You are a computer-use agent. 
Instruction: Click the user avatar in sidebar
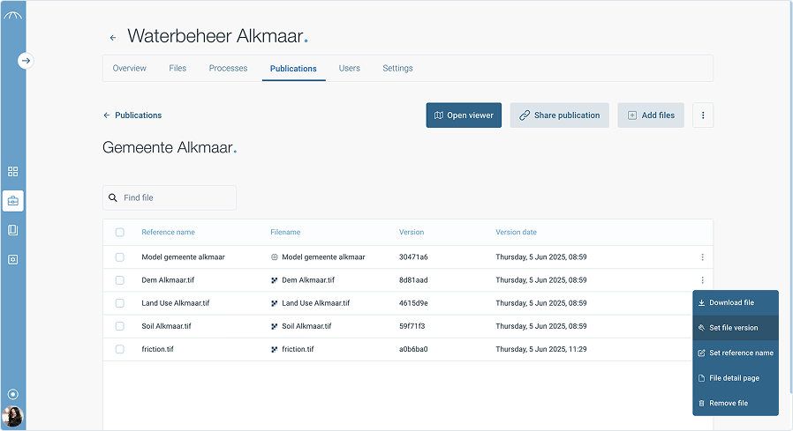point(13,417)
